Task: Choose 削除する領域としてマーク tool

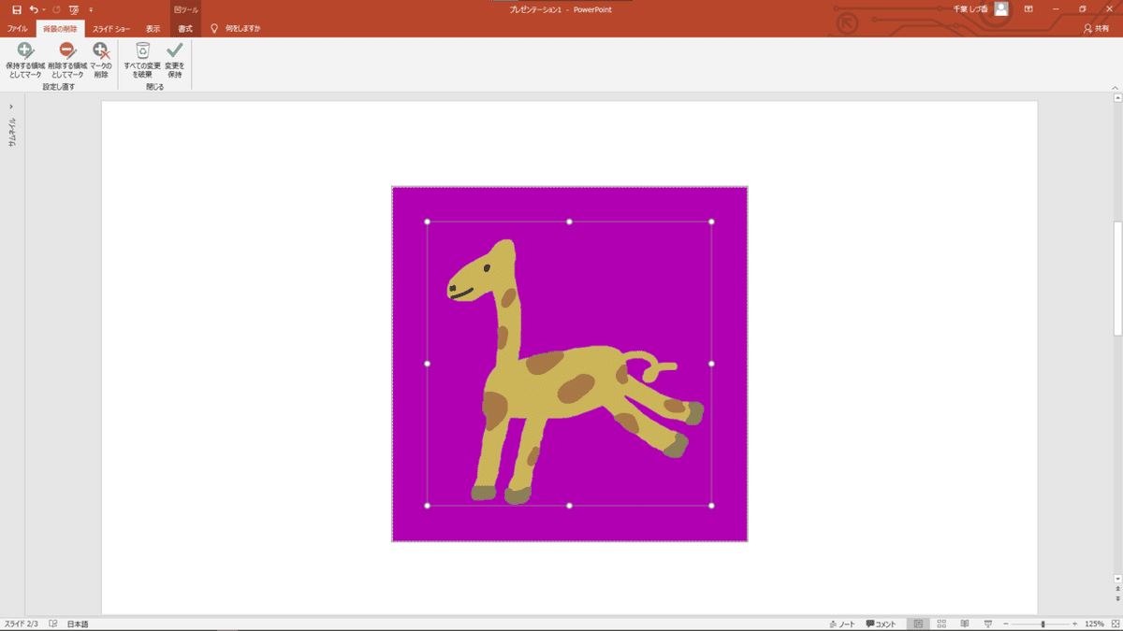Action: [66, 61]
